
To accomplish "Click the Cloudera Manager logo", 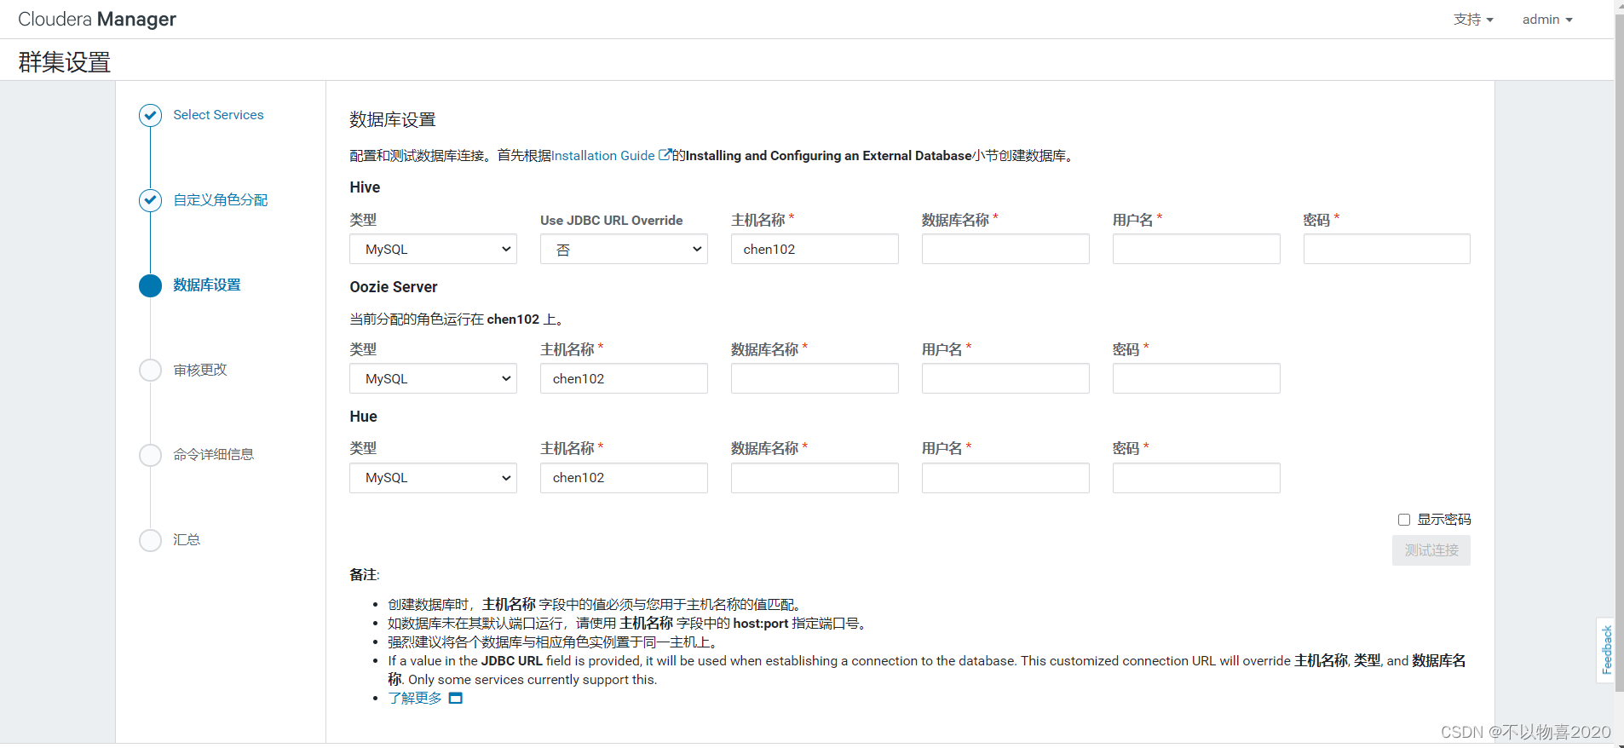I will (97, 19).
